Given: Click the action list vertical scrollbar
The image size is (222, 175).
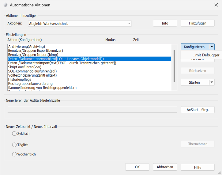Looking at the screenshot, I should click(x=174, y=66).
